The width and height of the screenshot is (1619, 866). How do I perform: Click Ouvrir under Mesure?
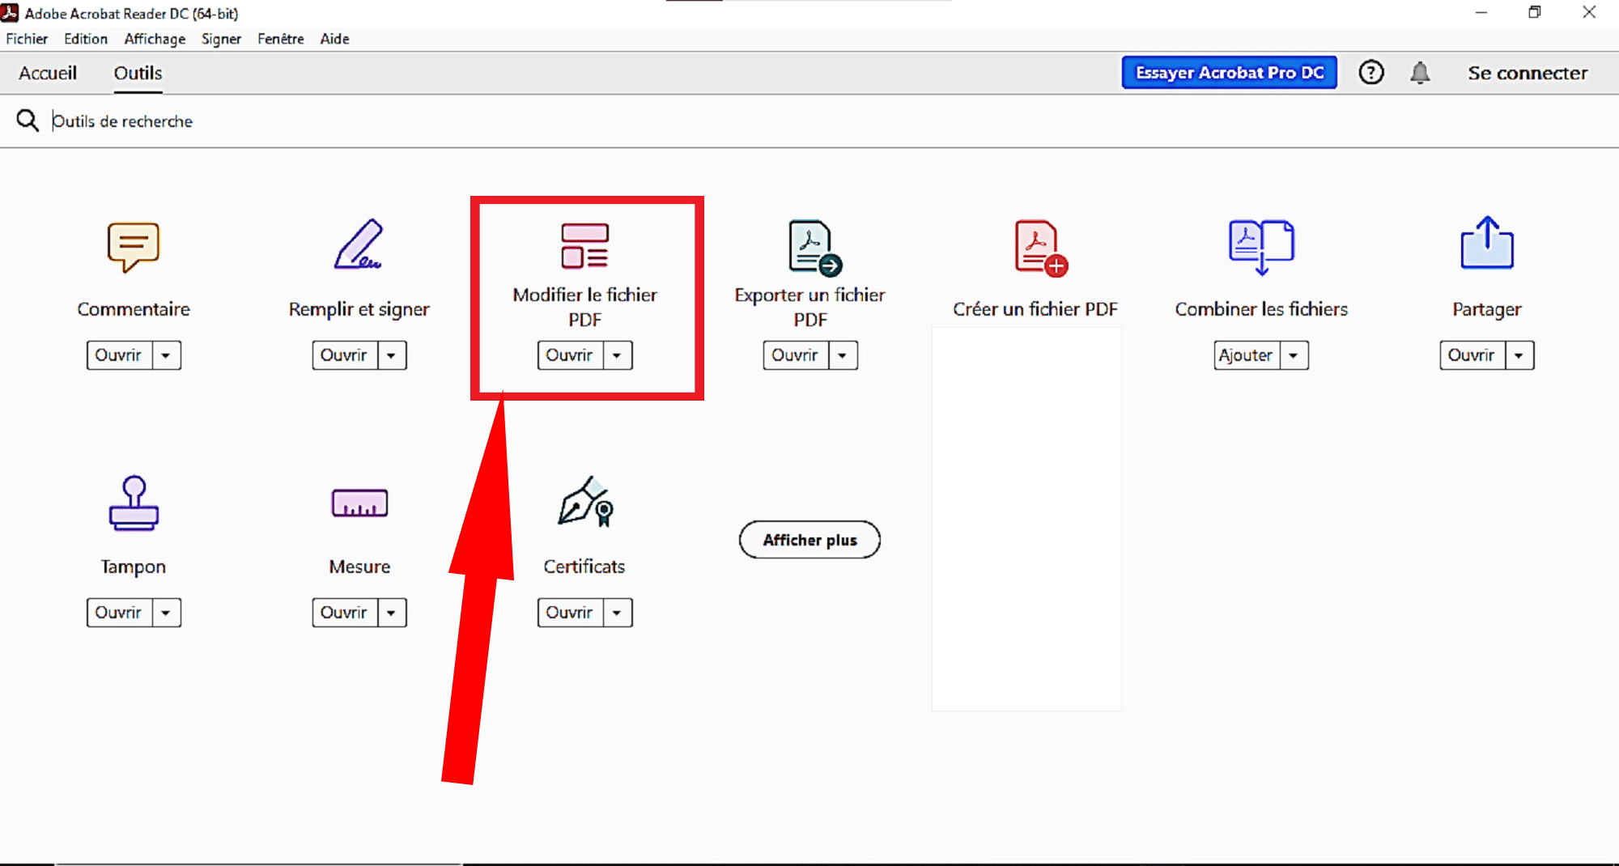pos(345,613)
